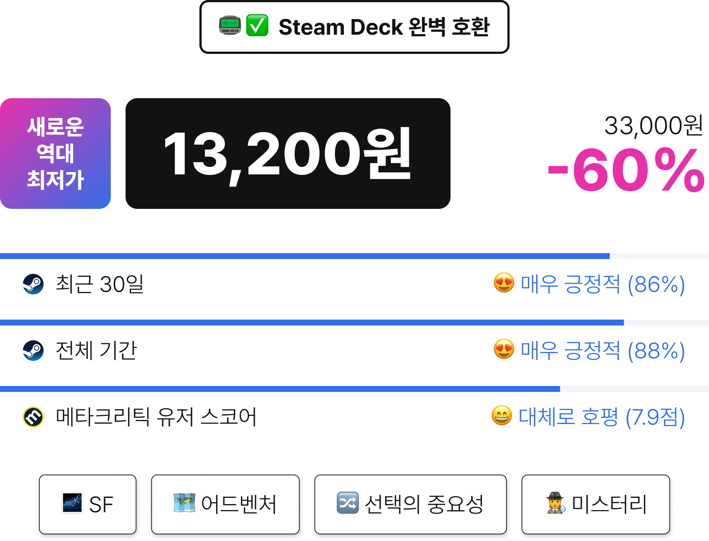This screenshot has height=541, width=709.
Task: Select the 미스터리 tag
Action: [596, 504]
